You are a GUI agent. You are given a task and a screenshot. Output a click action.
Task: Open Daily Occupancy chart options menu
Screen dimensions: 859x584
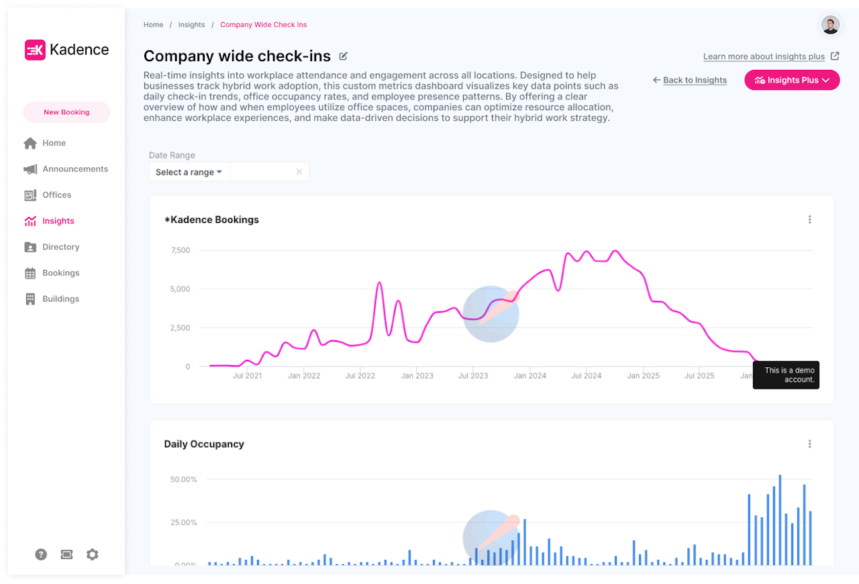pos(809,444)
